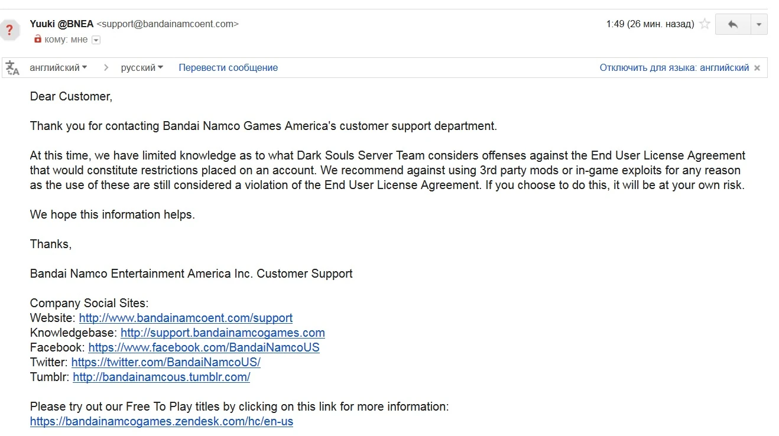Expand recipient details arrow next to 'мне'
779x436 pixels.
pos(96,40)
